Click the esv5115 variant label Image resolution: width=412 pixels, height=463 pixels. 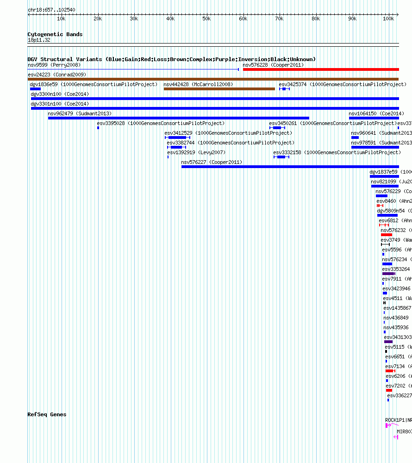(x=399, y=348)
